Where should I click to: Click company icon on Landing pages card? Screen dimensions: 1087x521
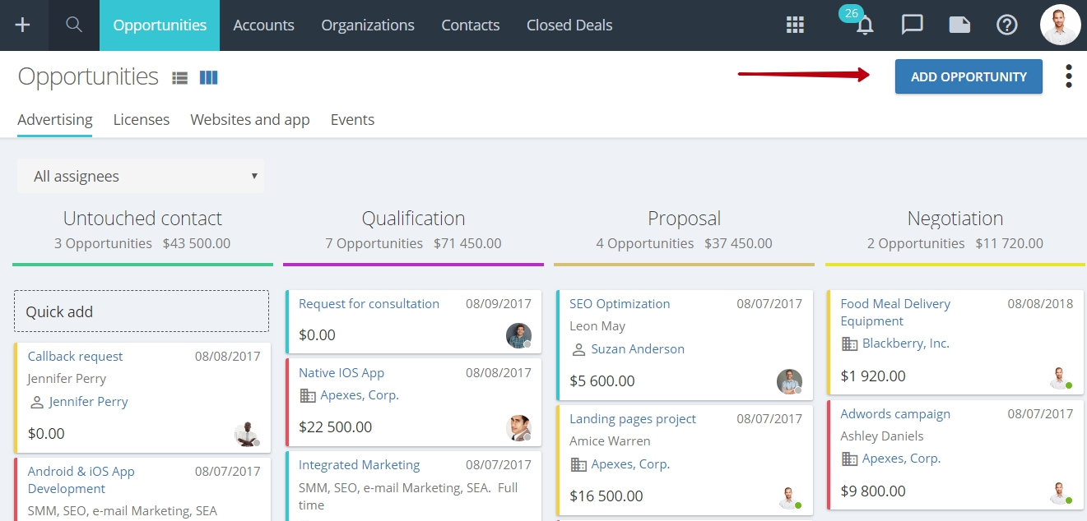(578, 464)
